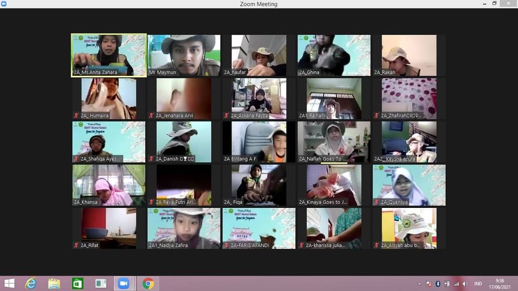Open the clock and date flyout

(x=500, y=283)
